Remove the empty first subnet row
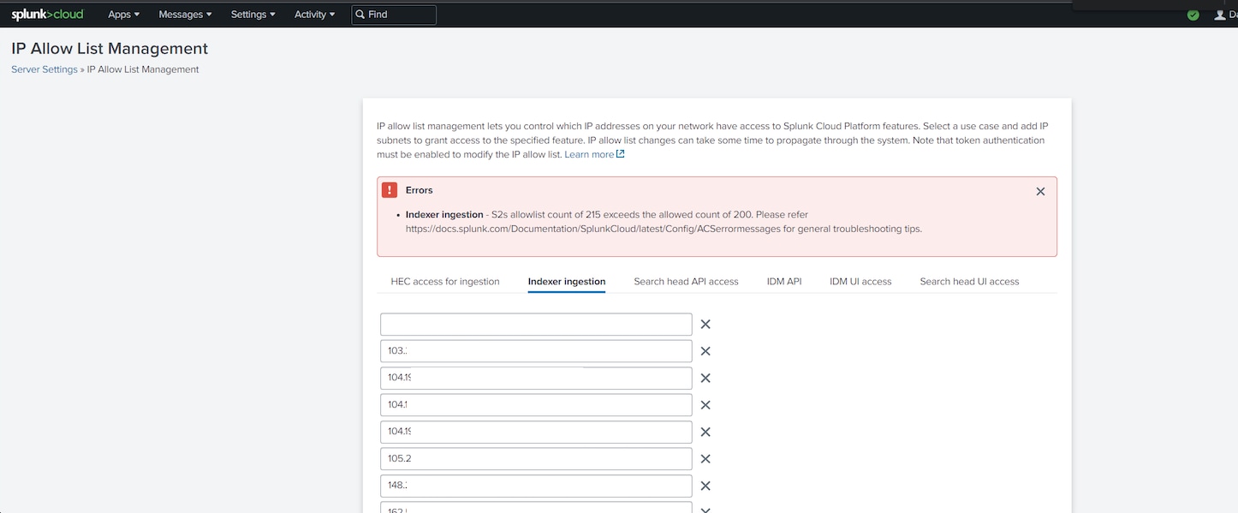 [705, 324]
